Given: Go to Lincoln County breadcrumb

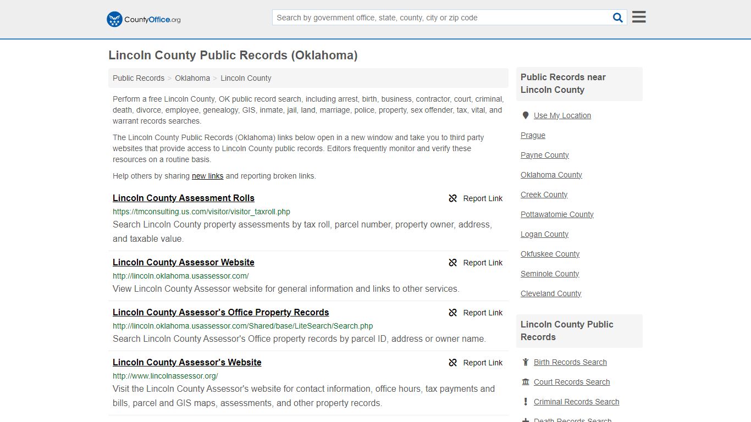Looking at the screenshot, I should point(246,78).
